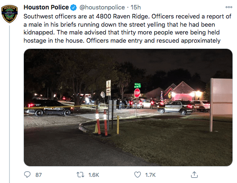
Task: Expand the tweet text about Raven Ridge
Action: (127, 28)
